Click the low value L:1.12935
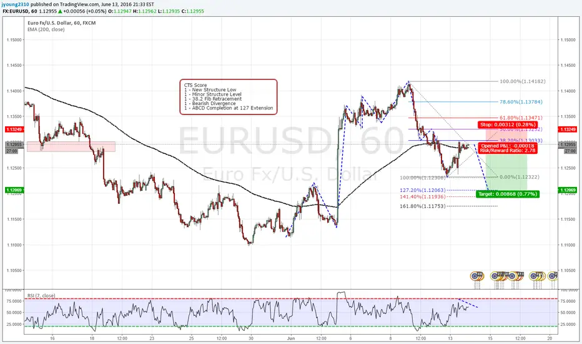The image size is (582, 344). 169,11
